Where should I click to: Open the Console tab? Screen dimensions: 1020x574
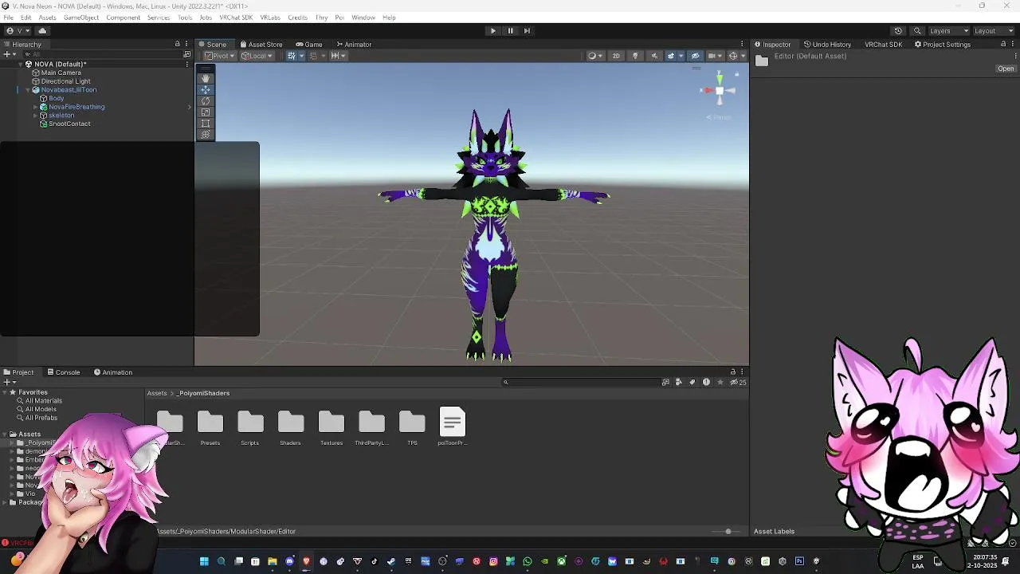(63, 372)
